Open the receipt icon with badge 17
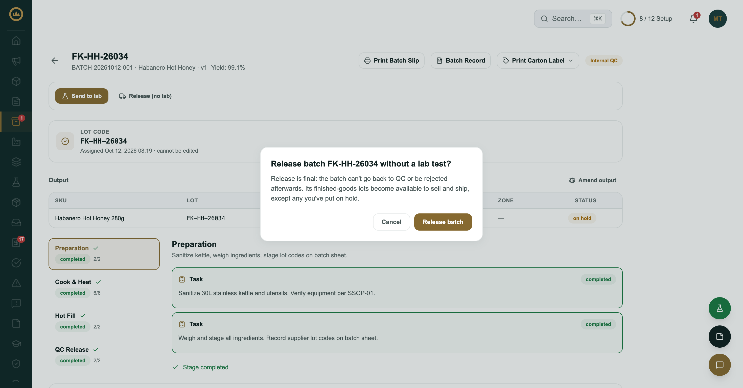 [x=16, y=243]
